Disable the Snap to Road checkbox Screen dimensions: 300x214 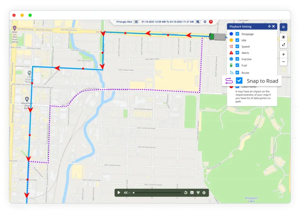[239, 80]
